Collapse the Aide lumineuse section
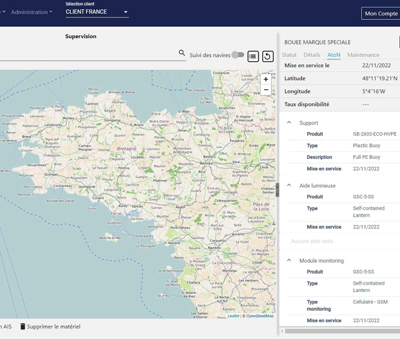 pos(289,185)
